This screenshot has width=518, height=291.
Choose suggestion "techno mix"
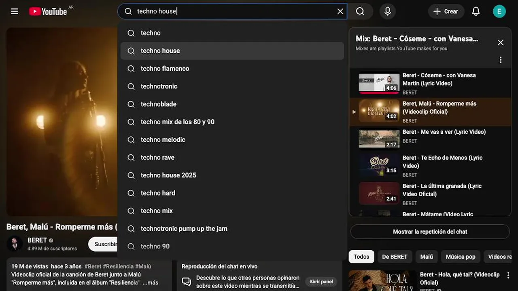pyautogui.click(x=232, y=211)
